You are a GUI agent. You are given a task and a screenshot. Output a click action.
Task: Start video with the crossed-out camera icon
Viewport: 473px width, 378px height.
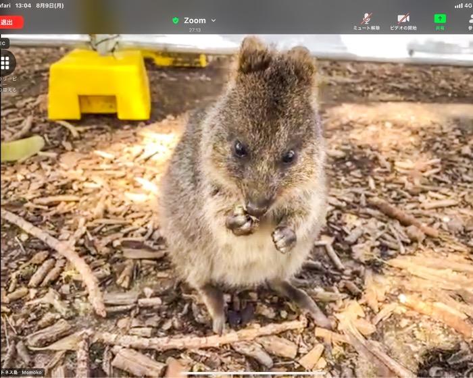pyautogui.click(x=403, y=19)
